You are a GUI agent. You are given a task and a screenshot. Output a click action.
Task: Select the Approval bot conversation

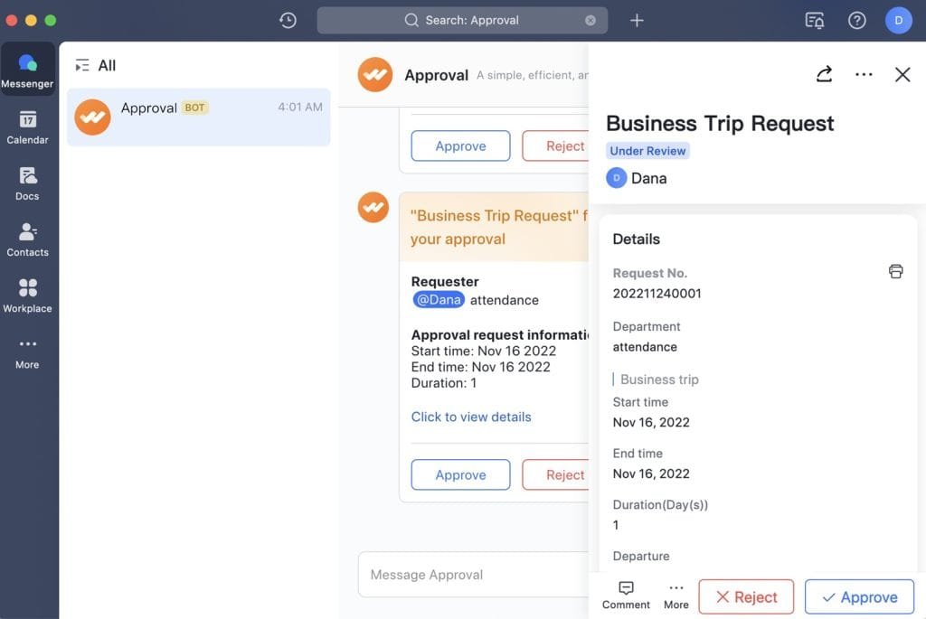coord(198,117)
